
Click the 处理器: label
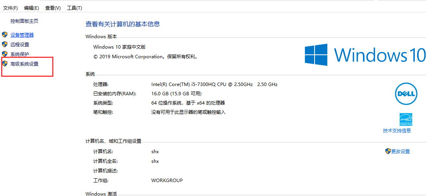101,84
